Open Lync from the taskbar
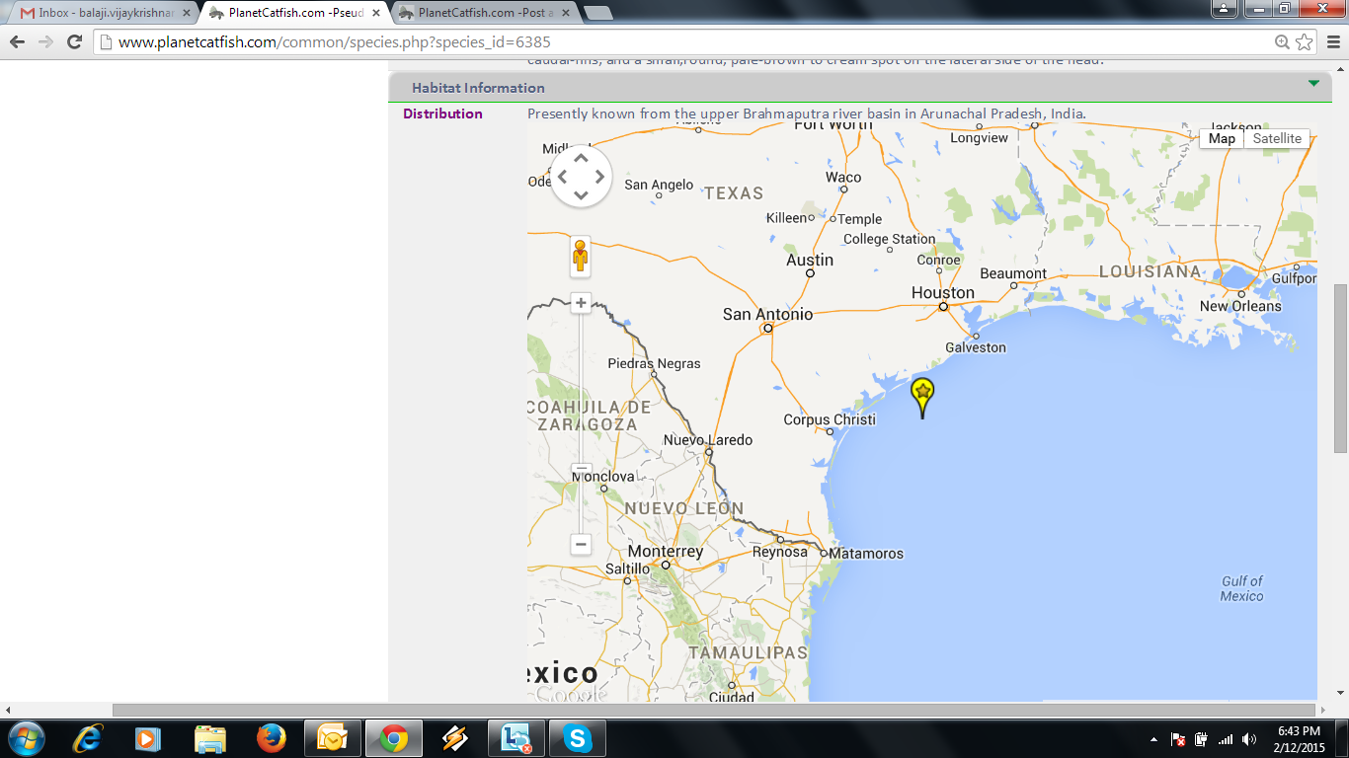1349x758 pixels. [516, 738]
